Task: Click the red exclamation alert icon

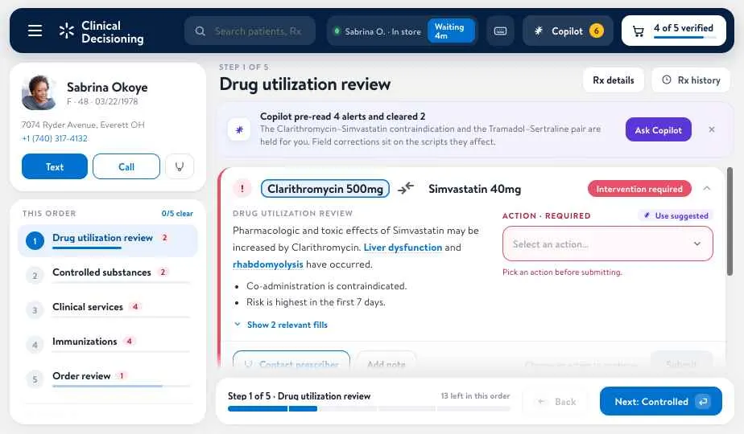Action: tap(242, 189)
